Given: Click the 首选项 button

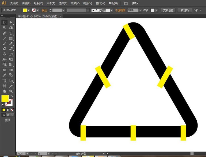Looking at the screenshot, I should coord(185,10).
